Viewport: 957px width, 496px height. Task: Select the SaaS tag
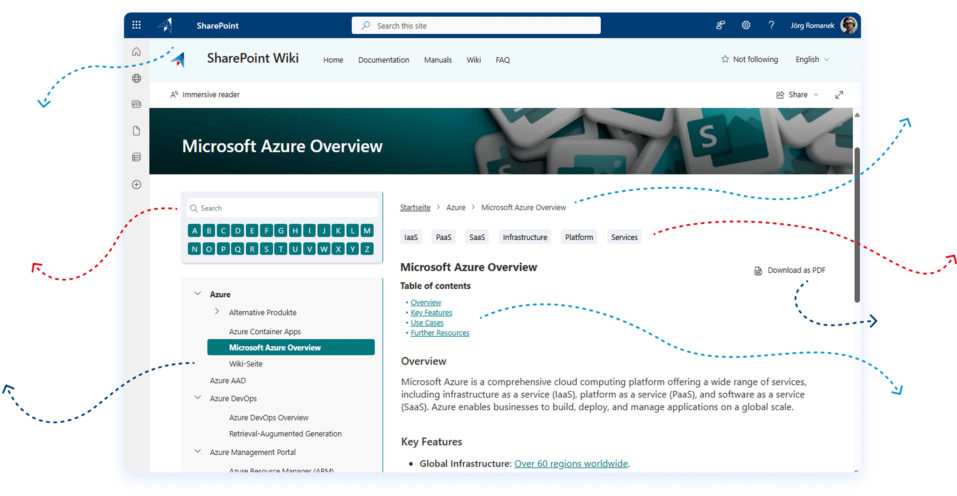click(x=477, y=237)
